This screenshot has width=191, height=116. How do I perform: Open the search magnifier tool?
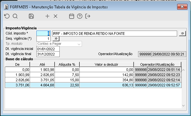15,16
